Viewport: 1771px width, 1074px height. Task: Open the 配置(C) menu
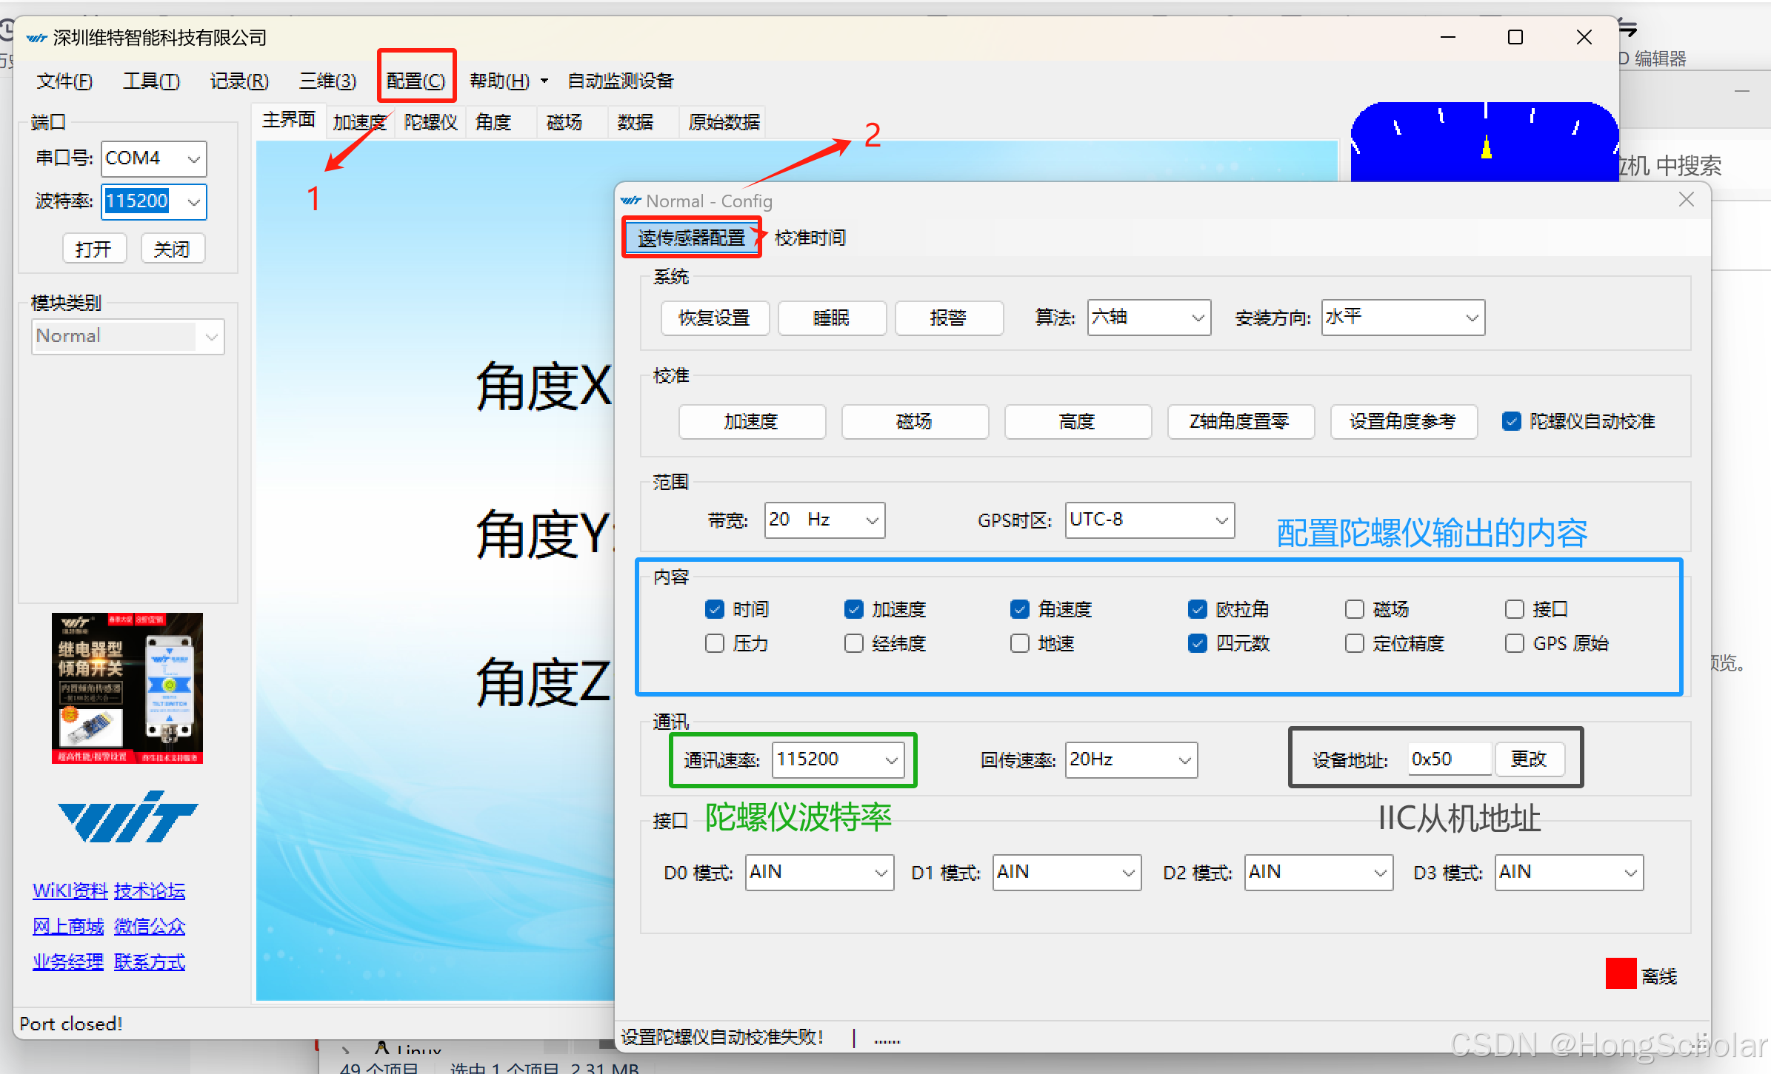[x=416, y=80]
